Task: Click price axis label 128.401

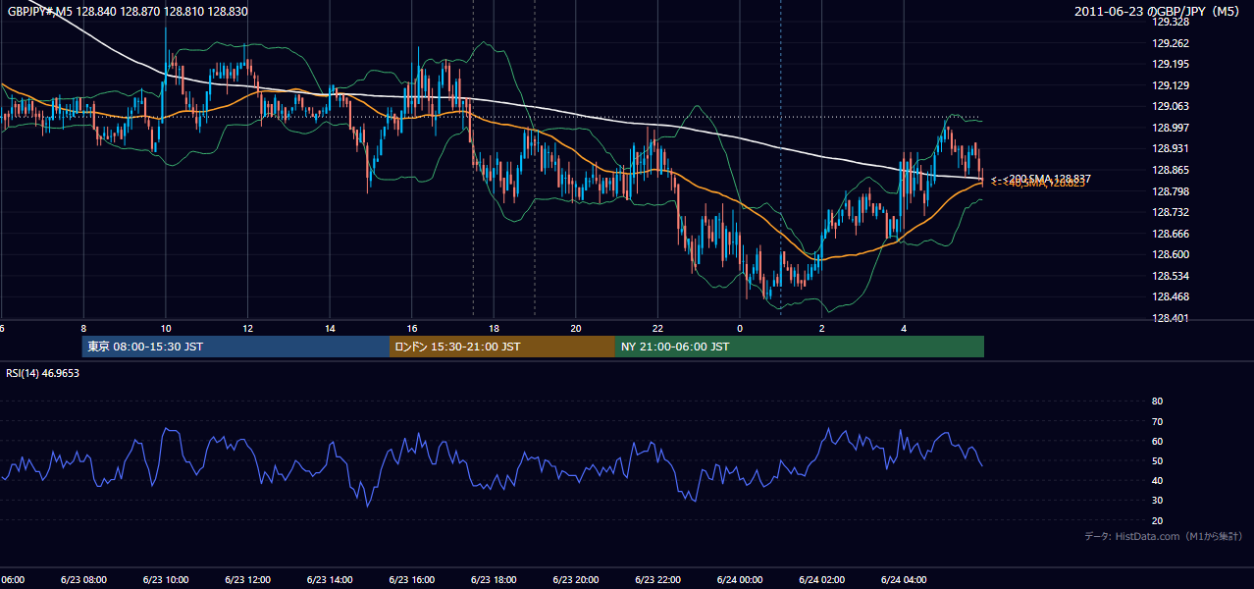Action: (1170, 318)
